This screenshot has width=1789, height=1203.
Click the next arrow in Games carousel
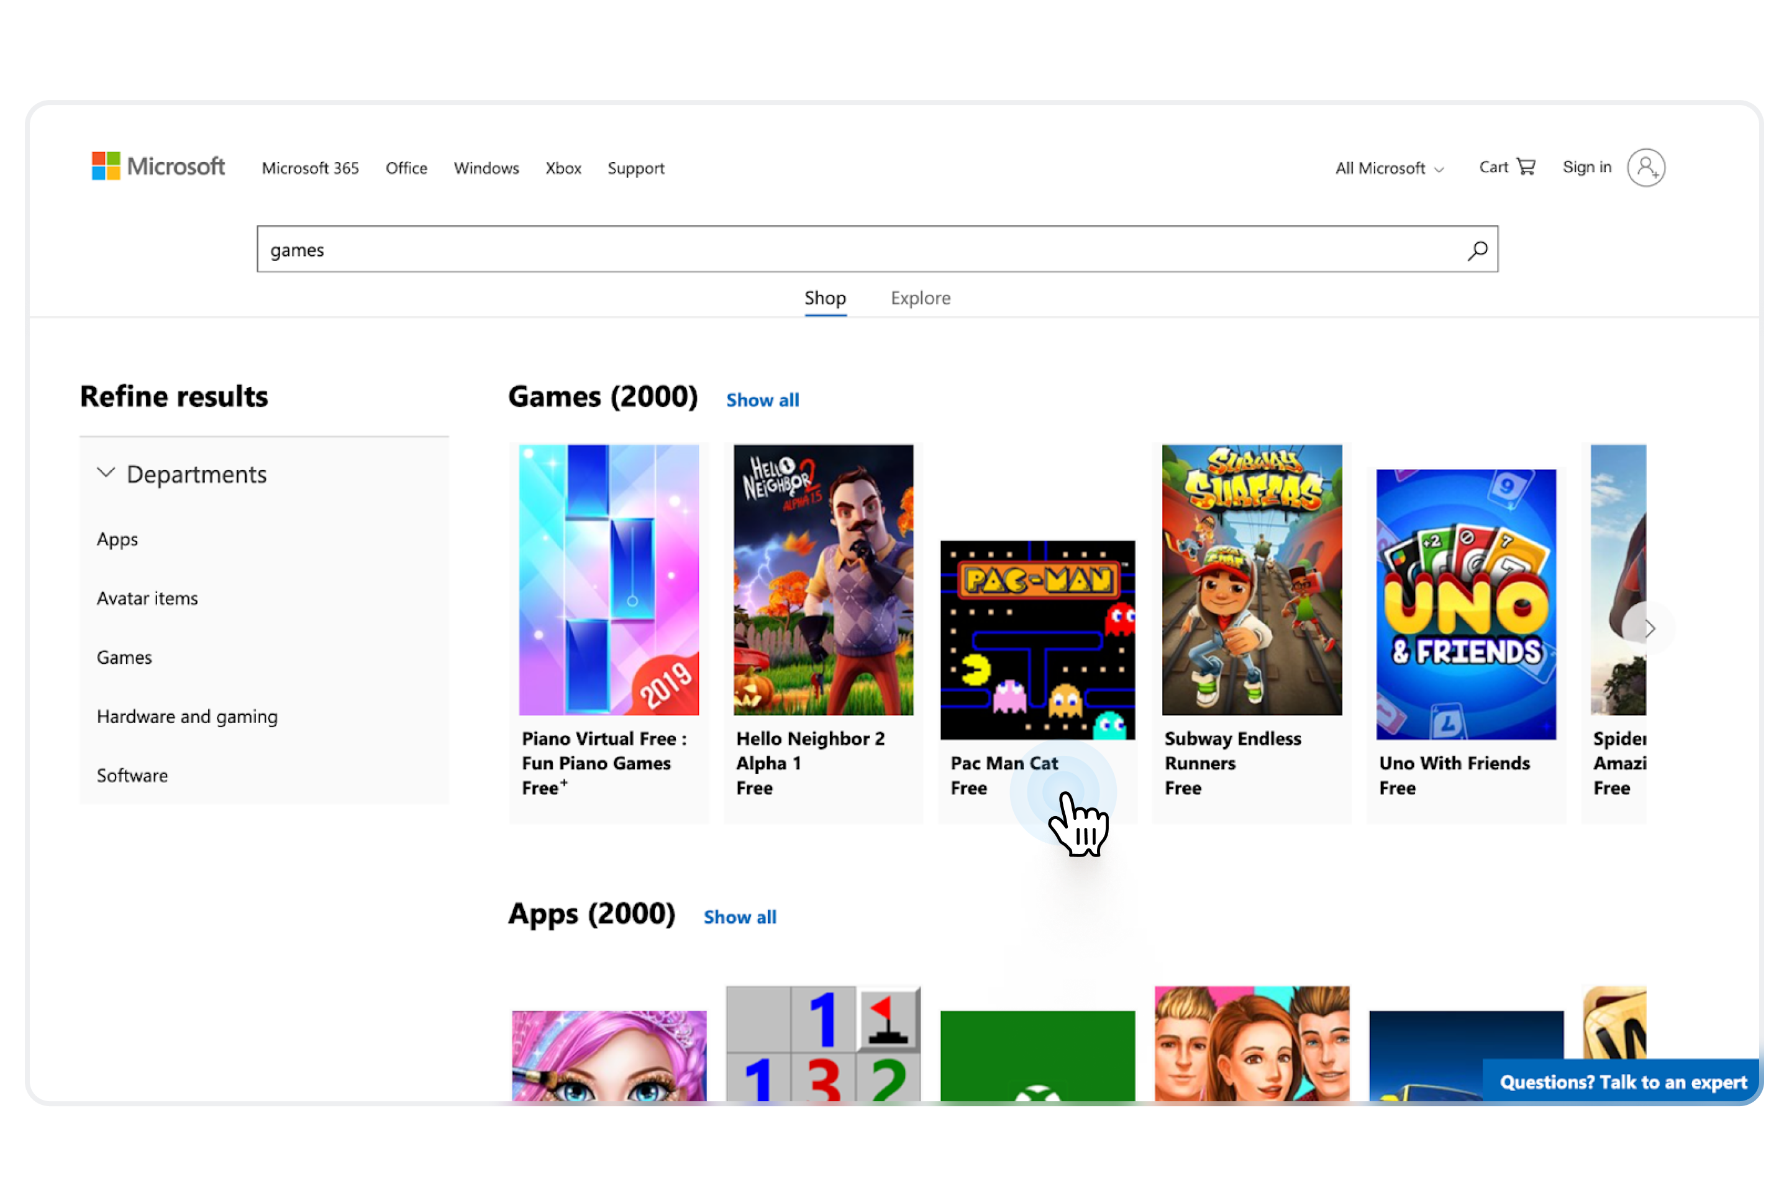[x=1648, y=629]
